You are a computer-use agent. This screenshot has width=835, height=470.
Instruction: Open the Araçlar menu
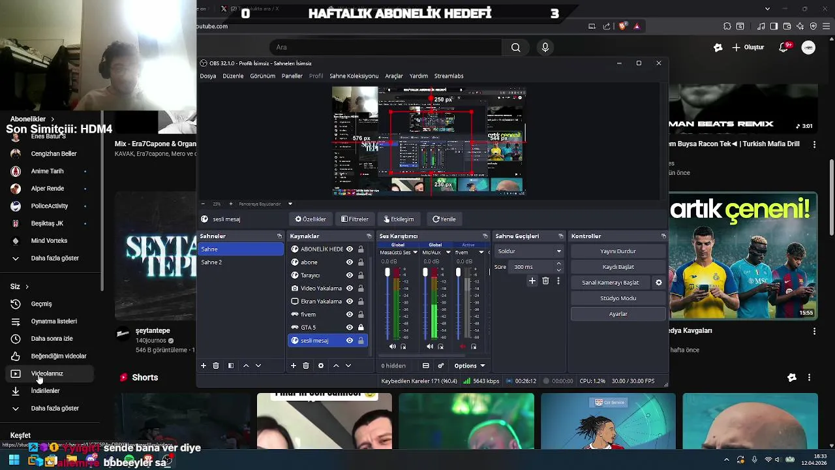tap(394, 76)
